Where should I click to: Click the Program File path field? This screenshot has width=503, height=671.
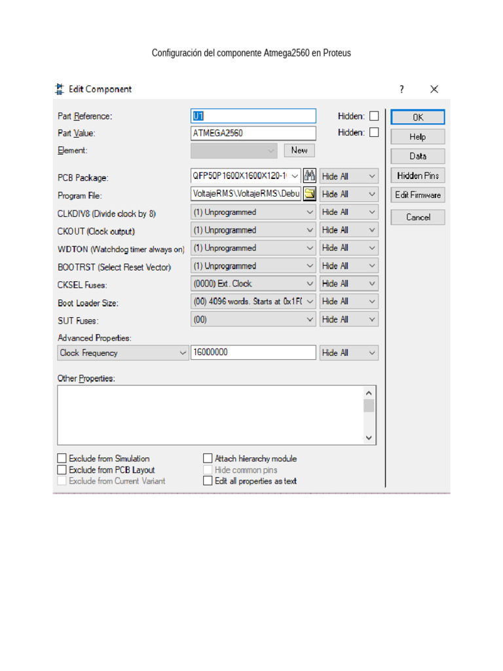[x=246, y=194]
